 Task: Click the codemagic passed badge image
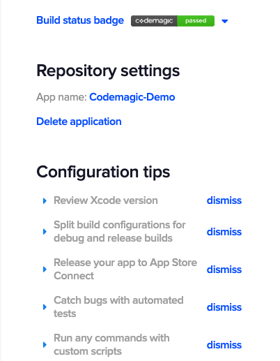pos(173,21)
